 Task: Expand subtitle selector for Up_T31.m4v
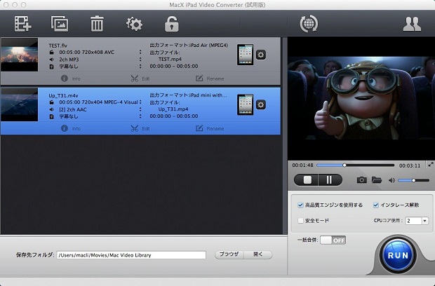140,116
